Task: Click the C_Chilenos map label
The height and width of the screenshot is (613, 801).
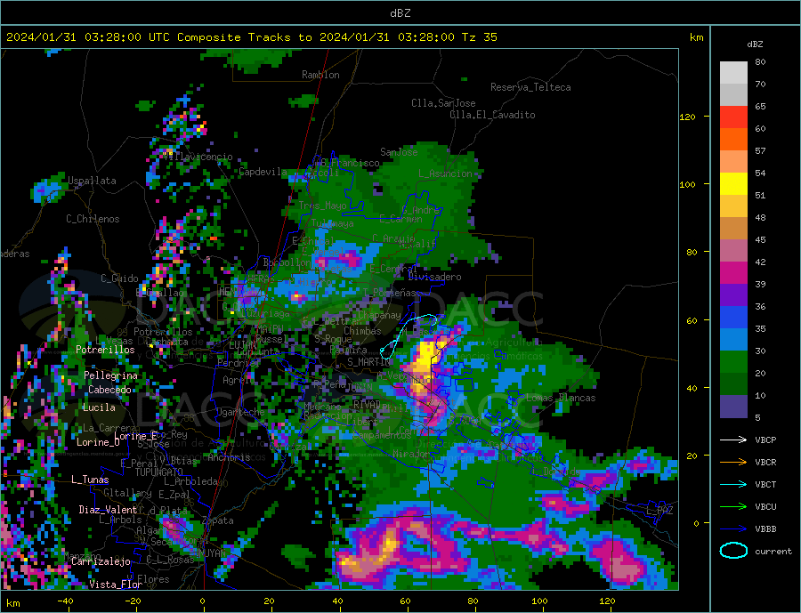Action: tap(93, 219)
